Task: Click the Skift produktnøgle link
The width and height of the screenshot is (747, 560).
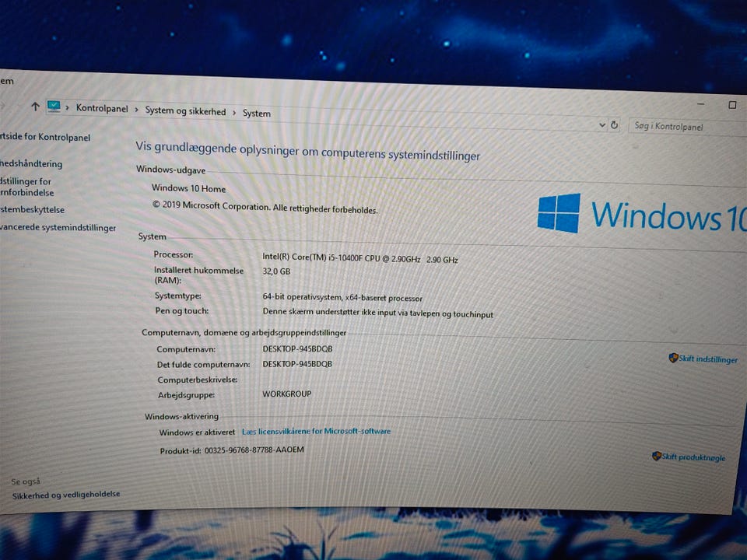Action: pyautogui.click(x=693, y=457)
